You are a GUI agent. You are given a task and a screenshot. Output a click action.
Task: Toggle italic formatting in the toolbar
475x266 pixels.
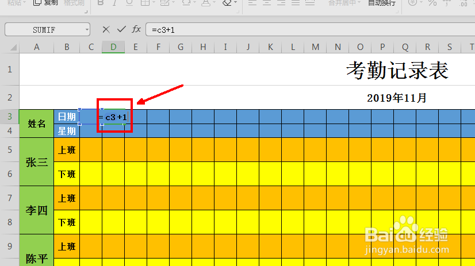114,3
